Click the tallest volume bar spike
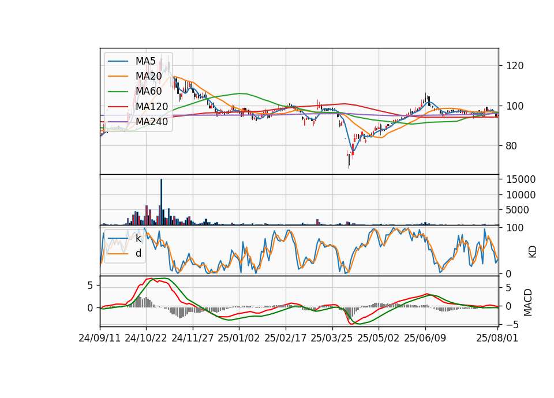This screenshot has height=398, width=554. click(161, 202)
